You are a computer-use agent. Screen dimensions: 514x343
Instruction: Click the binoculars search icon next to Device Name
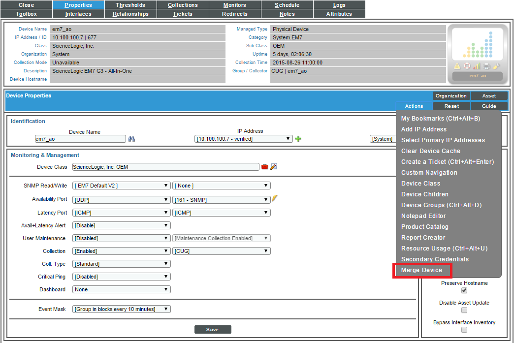[x=131, y=139]
